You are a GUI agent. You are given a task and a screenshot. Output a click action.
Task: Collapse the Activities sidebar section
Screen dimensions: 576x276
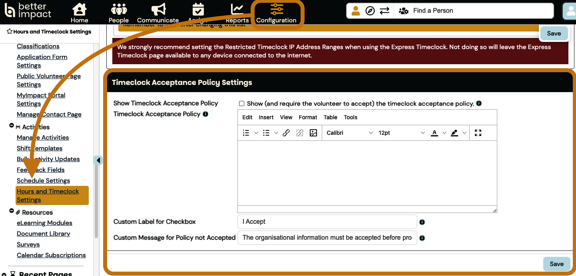12,126
